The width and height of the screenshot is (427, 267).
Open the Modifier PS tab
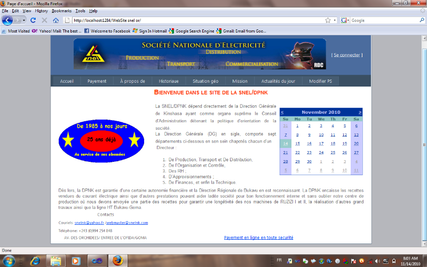(x=321, y=81)
